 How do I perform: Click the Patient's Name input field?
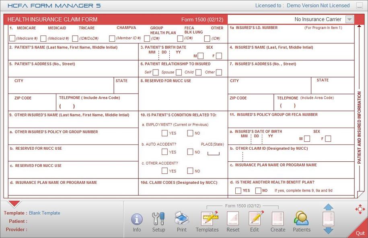point(73,55)
